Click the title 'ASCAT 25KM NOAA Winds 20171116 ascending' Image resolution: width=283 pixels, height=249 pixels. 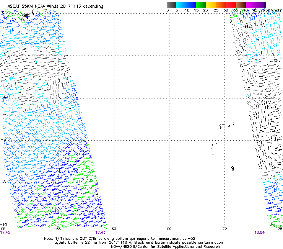pyautogui.click(x=55, y=6)
